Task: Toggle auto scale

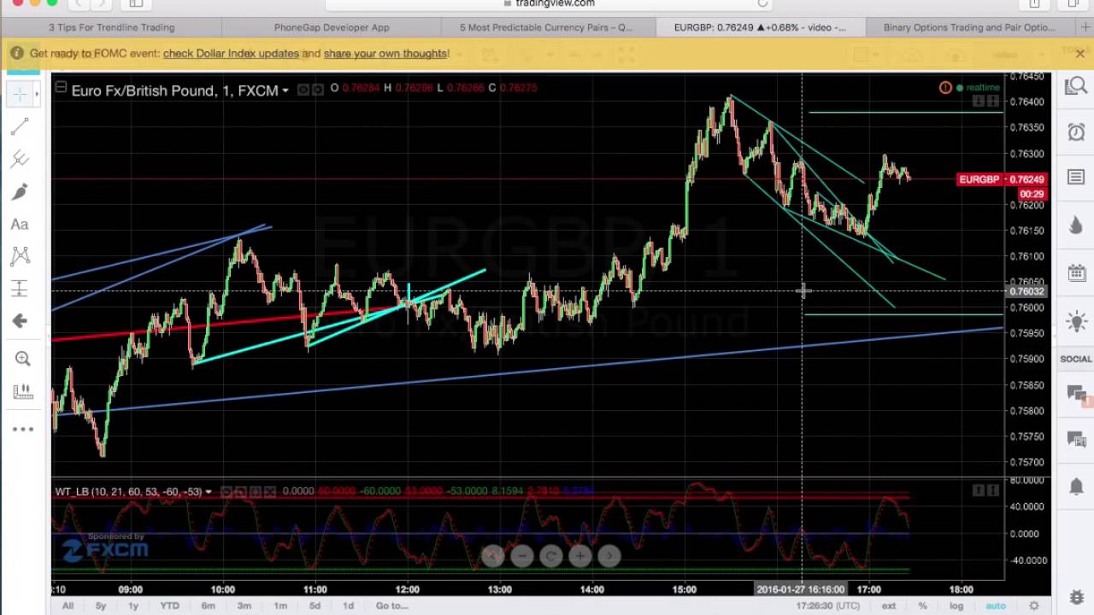Action: point(995,606)
